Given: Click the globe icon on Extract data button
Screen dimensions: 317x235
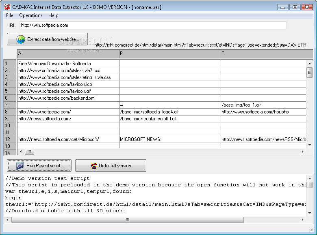Looking at the screenshot, I should click(x=21, y=39).
